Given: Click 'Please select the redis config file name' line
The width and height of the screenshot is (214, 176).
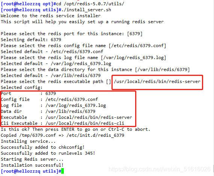Looking at the screenshot, I should pyautogui.click(x=83, y=46).
